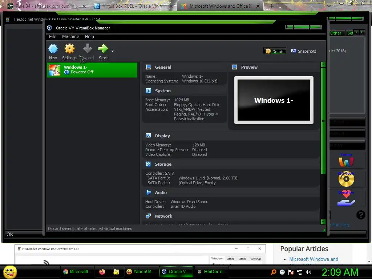Select Settings tab in HeiDoc 7.34 window
This screenshot has height=279, width=372.
point(256,259)
